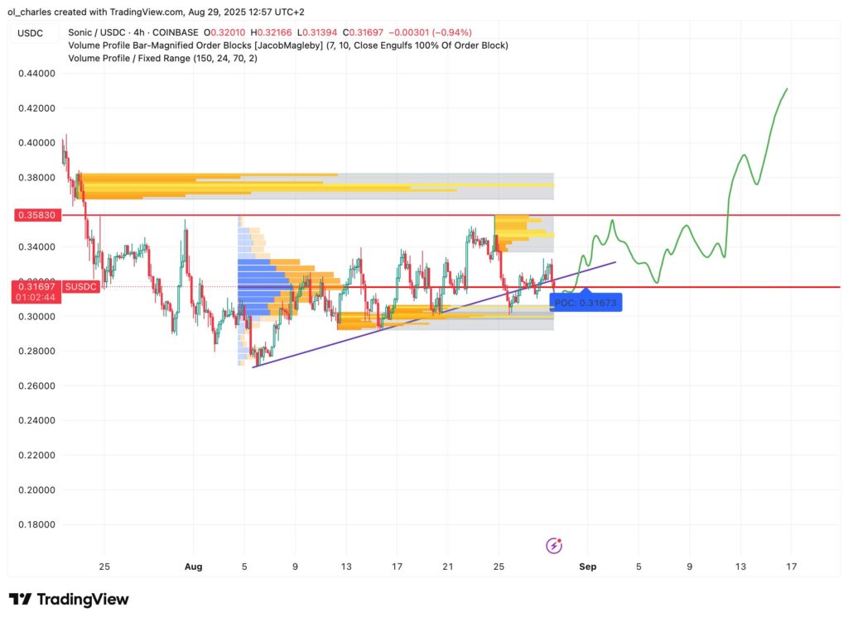Click the purple lightning event icon
848x622 pixels.
coord(555,545)
